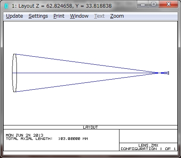Close the Layout window

169,4
